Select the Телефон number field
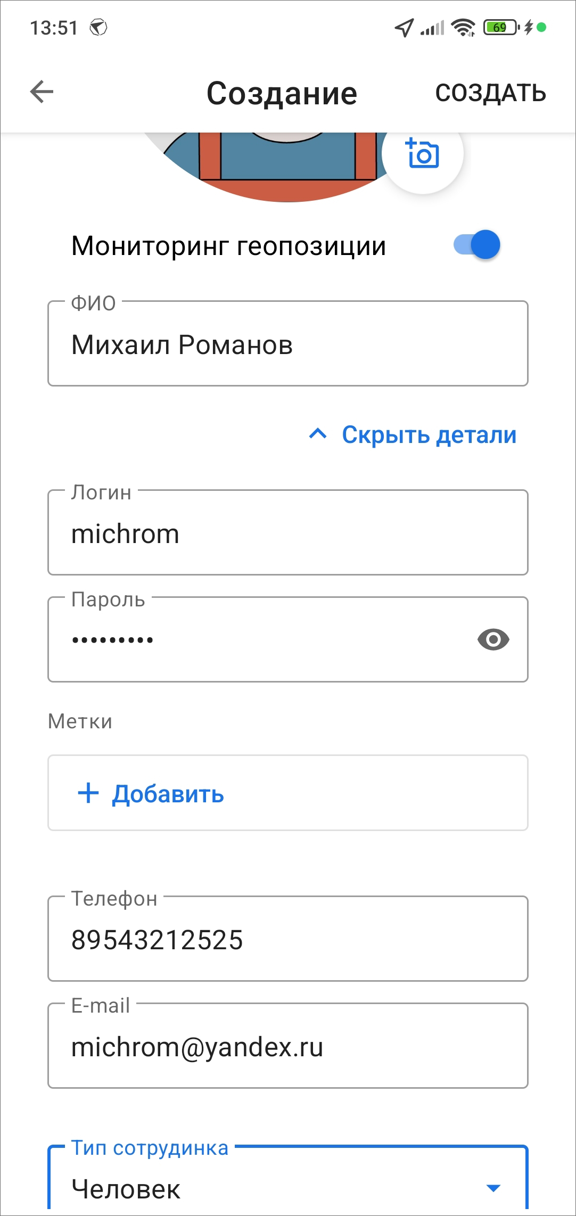Viewport: 576px width, 1216px height. [x=287, y=940]
